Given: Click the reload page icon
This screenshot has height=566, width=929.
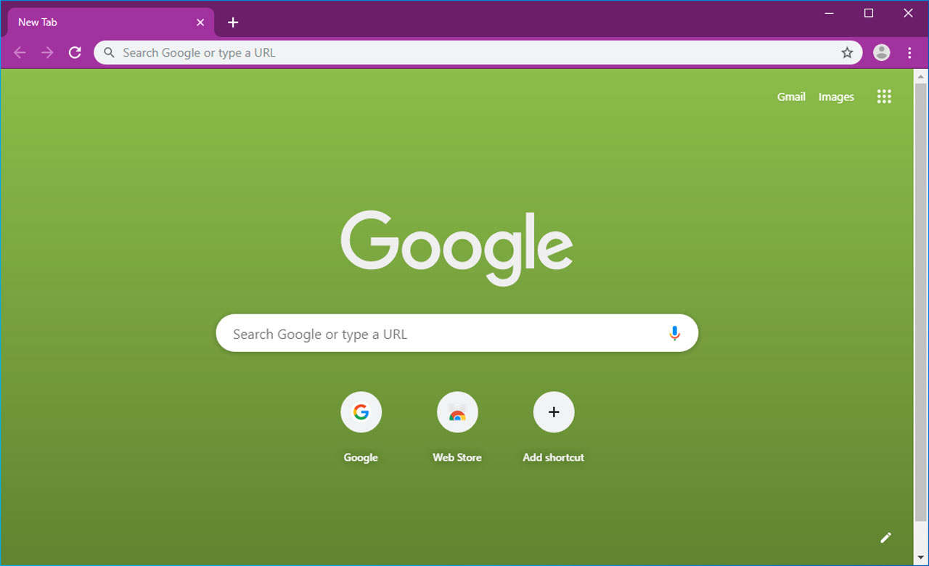Looking at the screenshot, I should (75, 52).
